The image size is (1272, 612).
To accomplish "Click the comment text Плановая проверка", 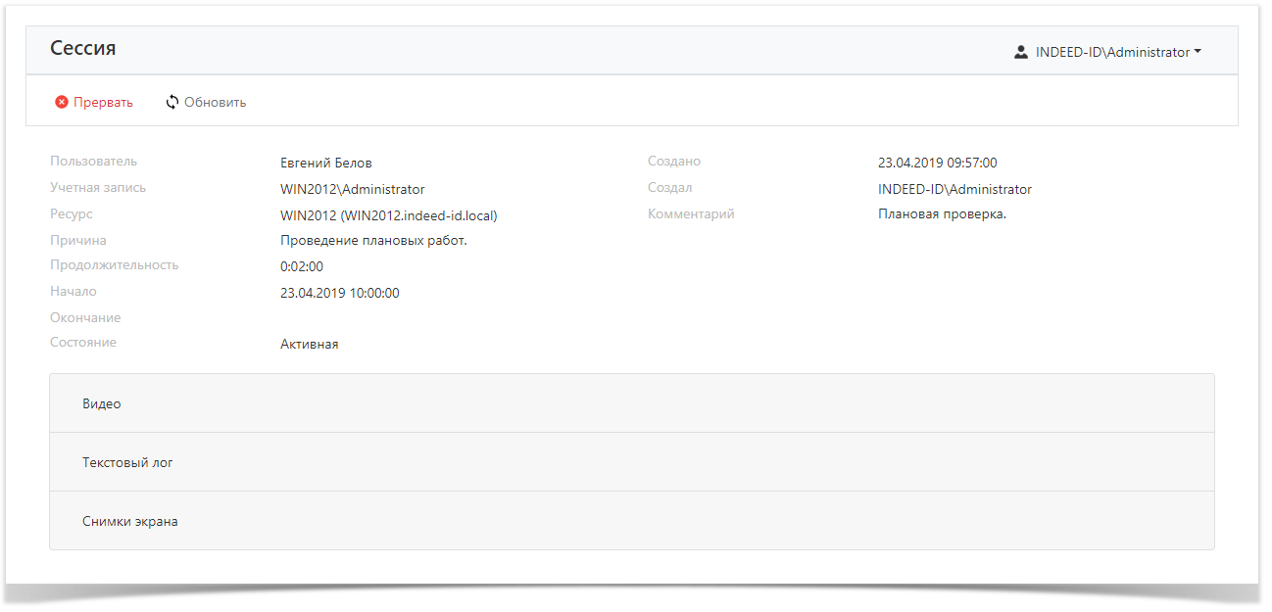I will click(x=942, y=213).
